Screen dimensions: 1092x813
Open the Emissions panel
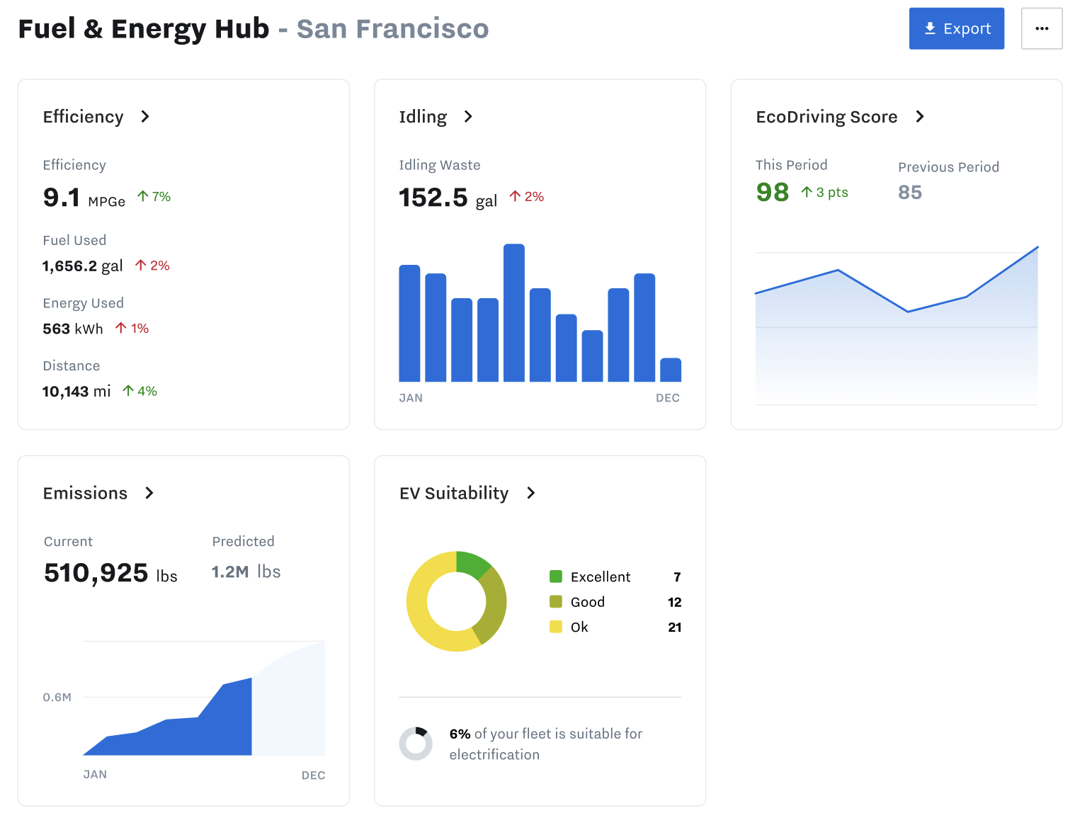(149, 493)
